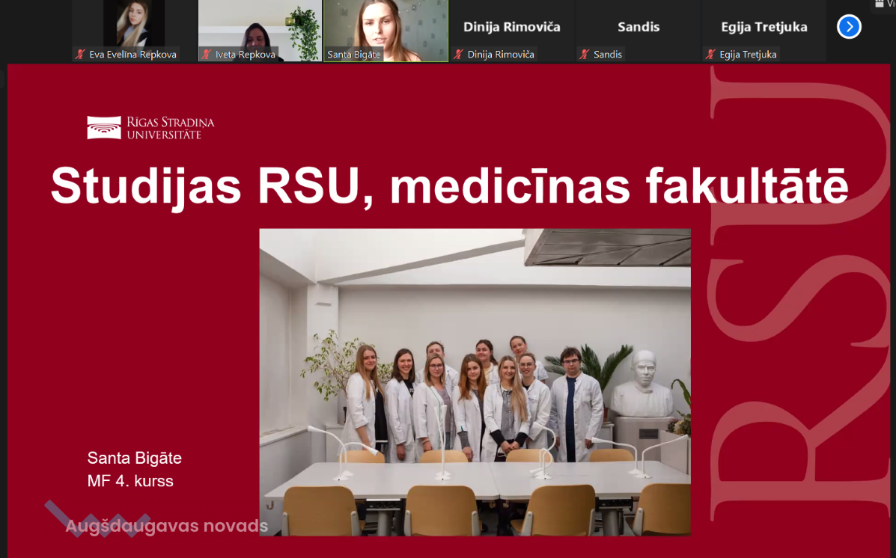Viewport: 896px width, 558px height.
Task: Open the View layout button at top right
Action: click(x=885, y=4)
